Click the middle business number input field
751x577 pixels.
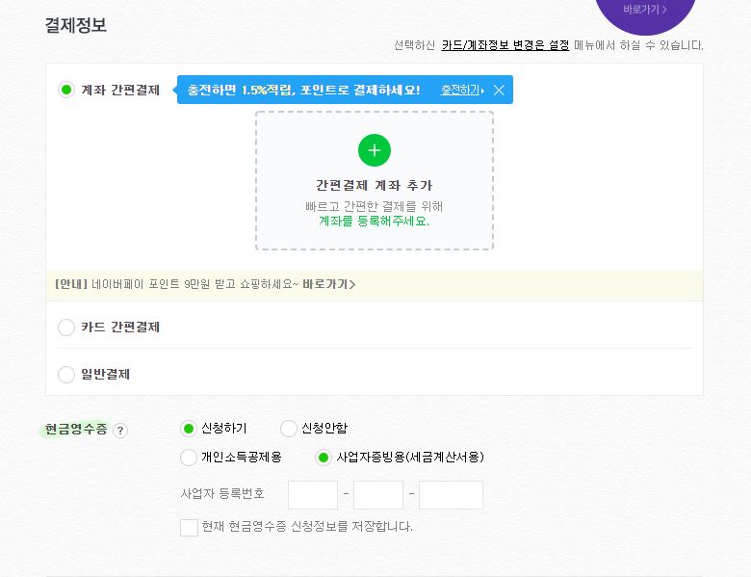click(377, 495)
